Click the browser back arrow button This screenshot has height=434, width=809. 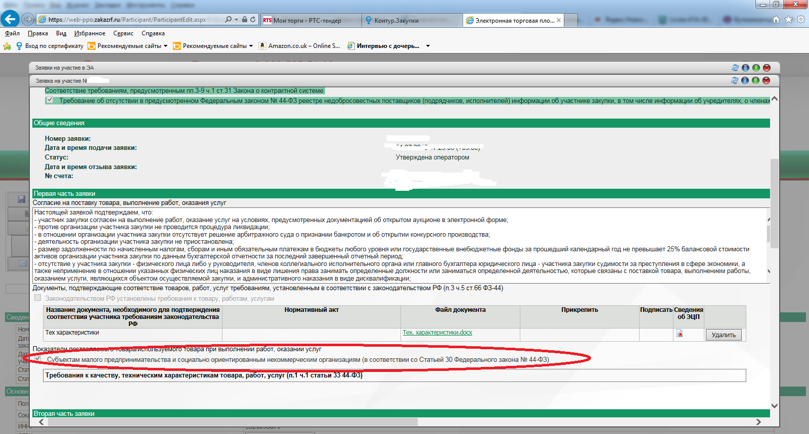click(10, 19)
